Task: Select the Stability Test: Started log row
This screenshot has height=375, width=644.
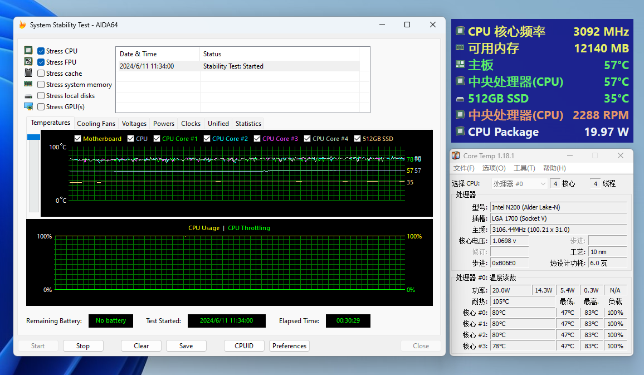Action: [x=238, y=66]
